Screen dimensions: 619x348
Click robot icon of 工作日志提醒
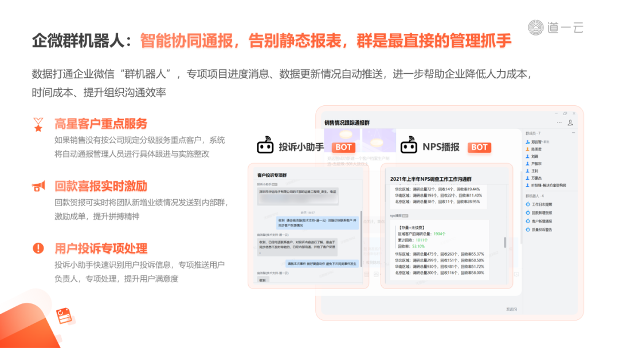tap(528, 204)
